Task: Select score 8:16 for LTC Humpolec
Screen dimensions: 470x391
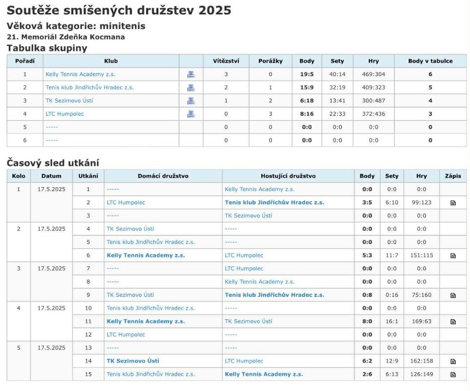Action: pos(307,114)
